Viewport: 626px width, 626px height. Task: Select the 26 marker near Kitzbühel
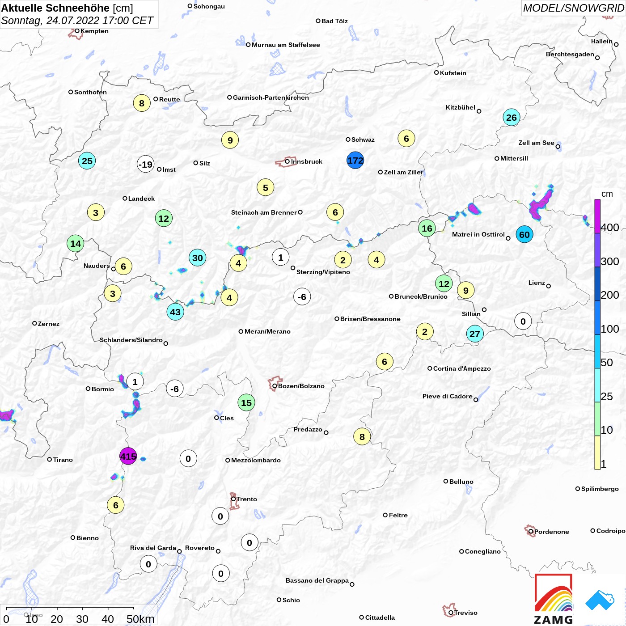coord(511,118)
